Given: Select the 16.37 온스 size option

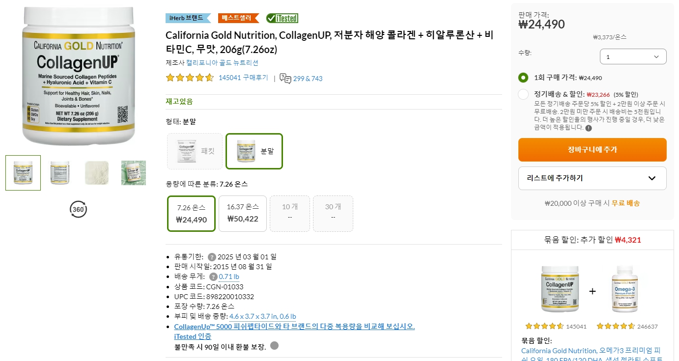Looking at the screenshot, I should click(x=242, y=213).
